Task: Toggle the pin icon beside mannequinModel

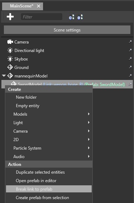Action: click(130, 76)
